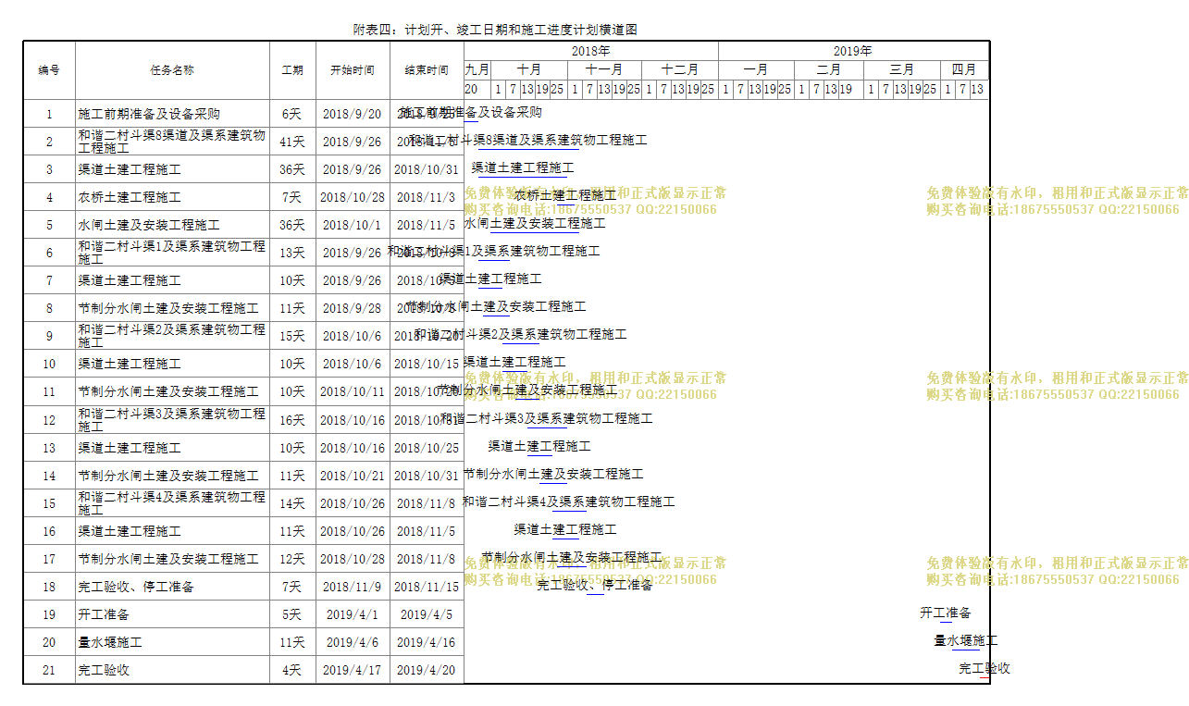Select end date '2018/11/15'
This screenshot has height=706, width=1189.
click(427, 587)
